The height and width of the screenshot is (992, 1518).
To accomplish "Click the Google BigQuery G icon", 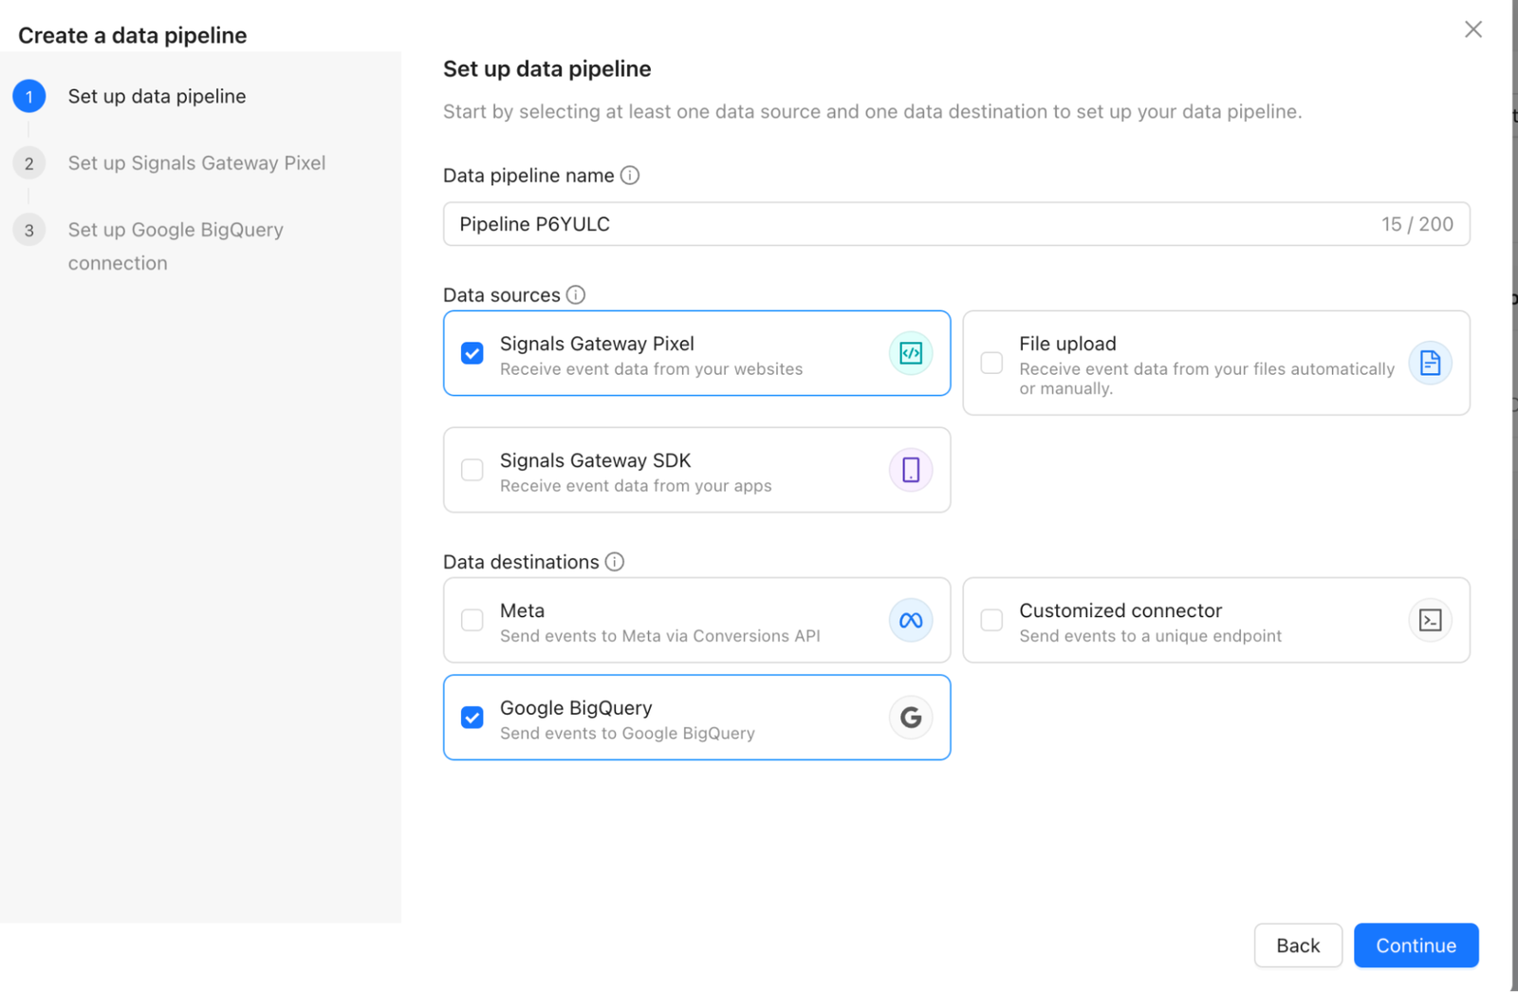I will (910, 718).
